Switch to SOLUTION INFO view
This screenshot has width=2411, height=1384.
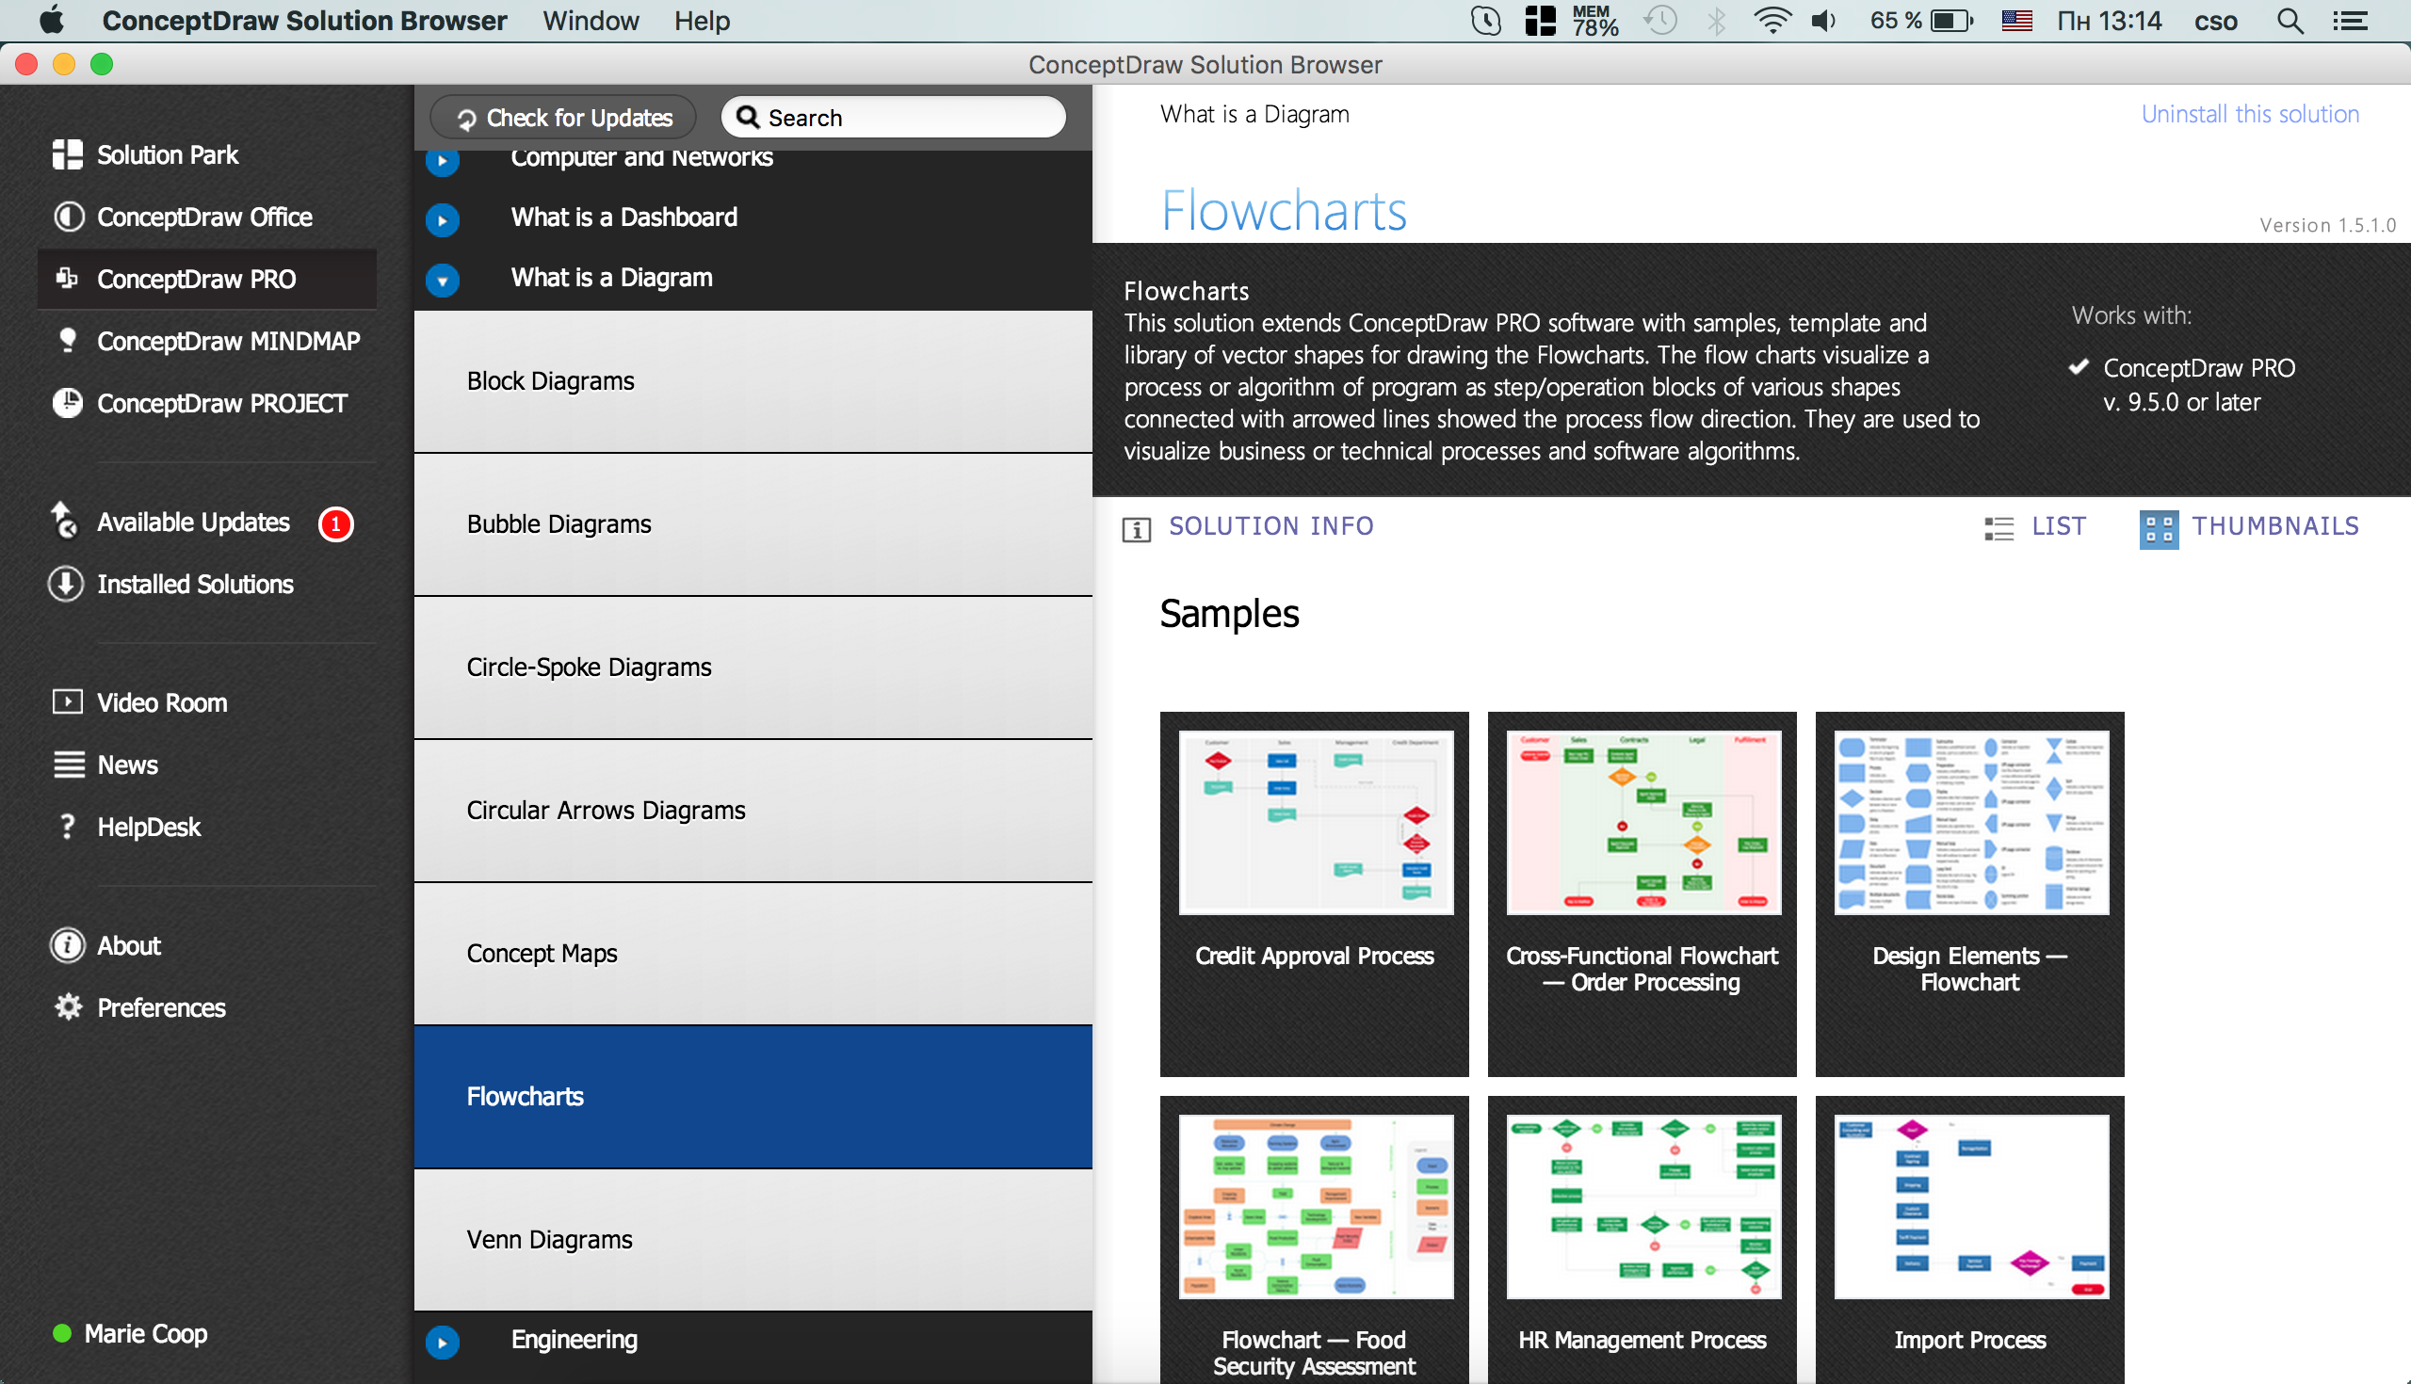point(1270,526)
